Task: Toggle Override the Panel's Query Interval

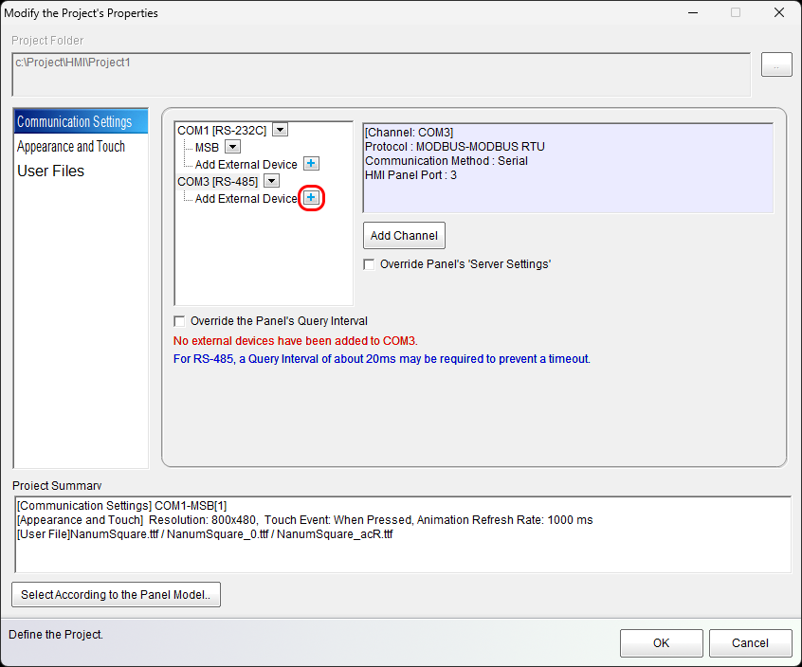Action: tap(180, 321)
